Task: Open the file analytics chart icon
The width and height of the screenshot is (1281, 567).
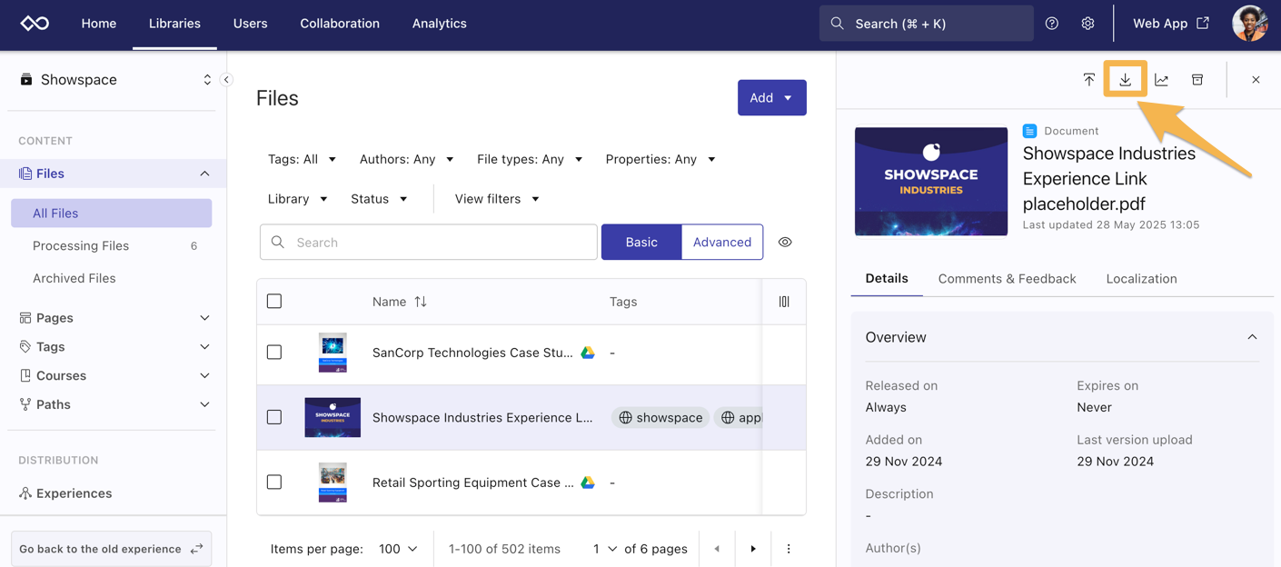Action: click(x=1161, y=80)
